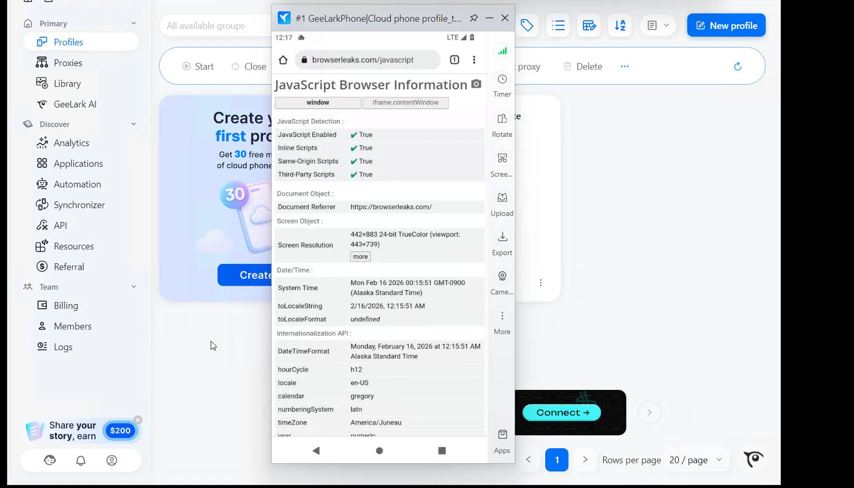This screenshot has width=854, height=488.
Task: Click the browserleaks.com/javascript address bar
Action: click(368, 60)
